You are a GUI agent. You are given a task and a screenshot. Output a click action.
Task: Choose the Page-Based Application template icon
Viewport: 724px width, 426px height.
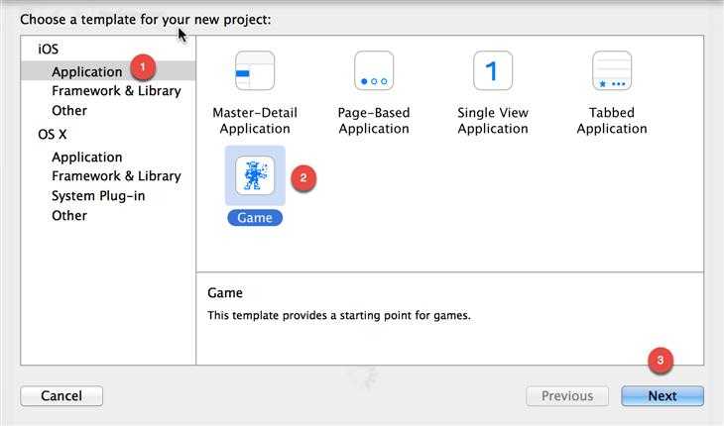coord(374,71)
